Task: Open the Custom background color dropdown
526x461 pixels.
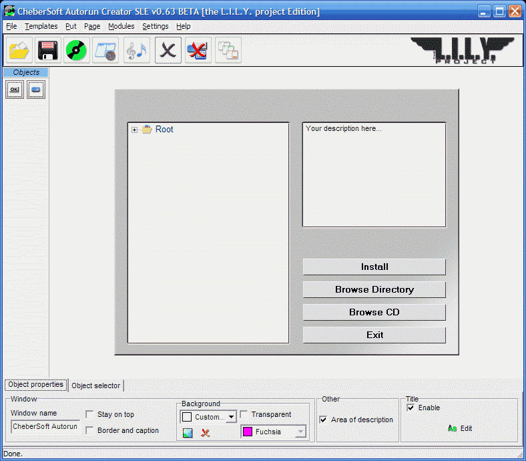Action: tap(231, 417)
